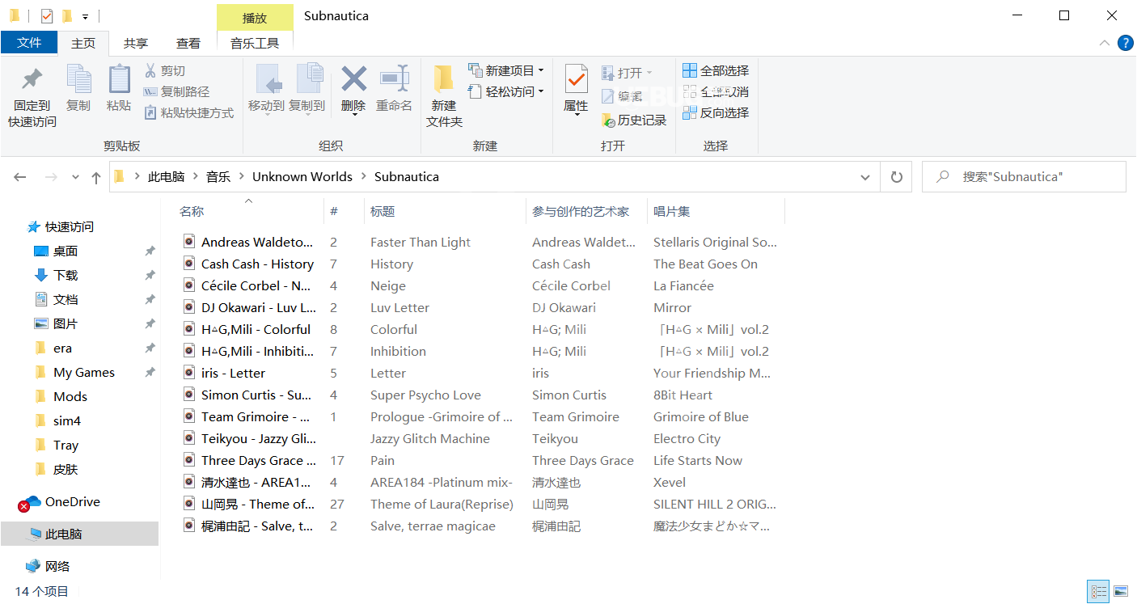Open the Move to (移动到) button

point(266,89)
